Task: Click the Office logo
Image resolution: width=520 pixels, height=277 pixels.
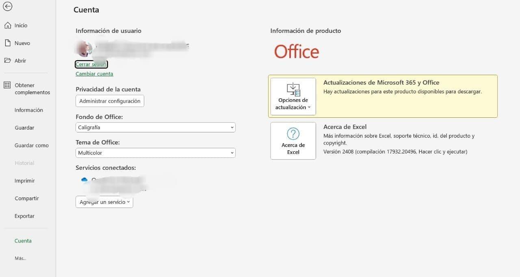Action: click(x=297, y=52)
